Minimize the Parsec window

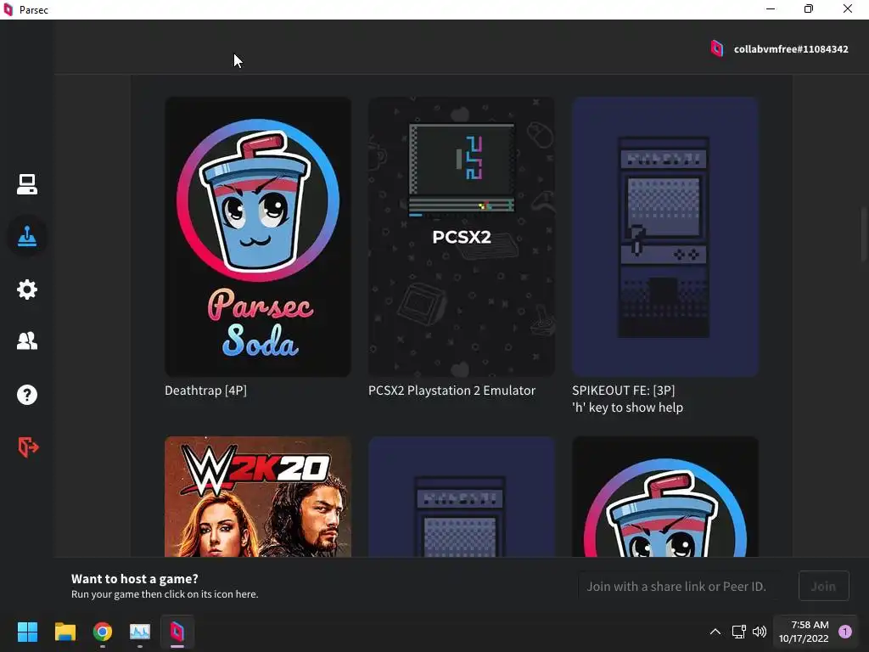[x=771, y=8]
